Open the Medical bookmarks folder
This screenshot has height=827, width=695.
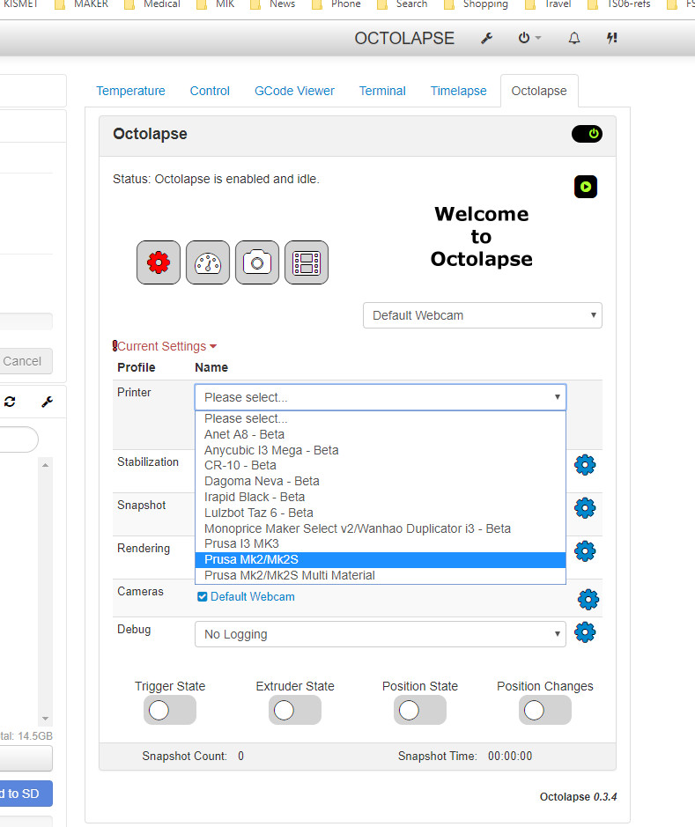tap(152, 4)
